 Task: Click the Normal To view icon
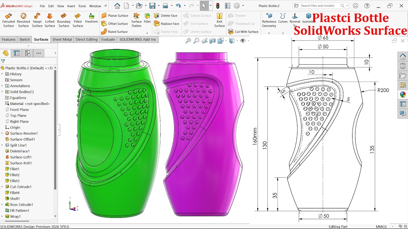(x=295, y=20)
